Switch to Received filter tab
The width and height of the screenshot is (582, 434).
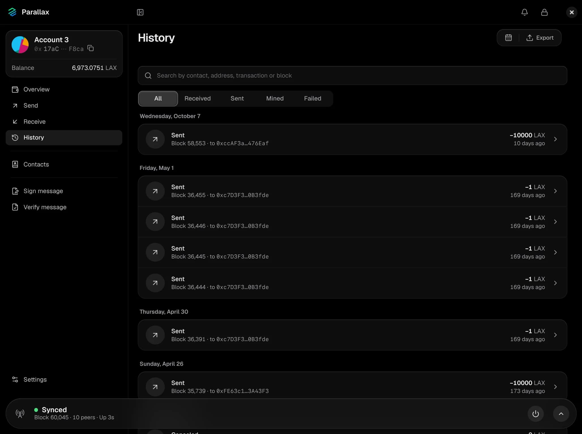(x=198, y=99)
